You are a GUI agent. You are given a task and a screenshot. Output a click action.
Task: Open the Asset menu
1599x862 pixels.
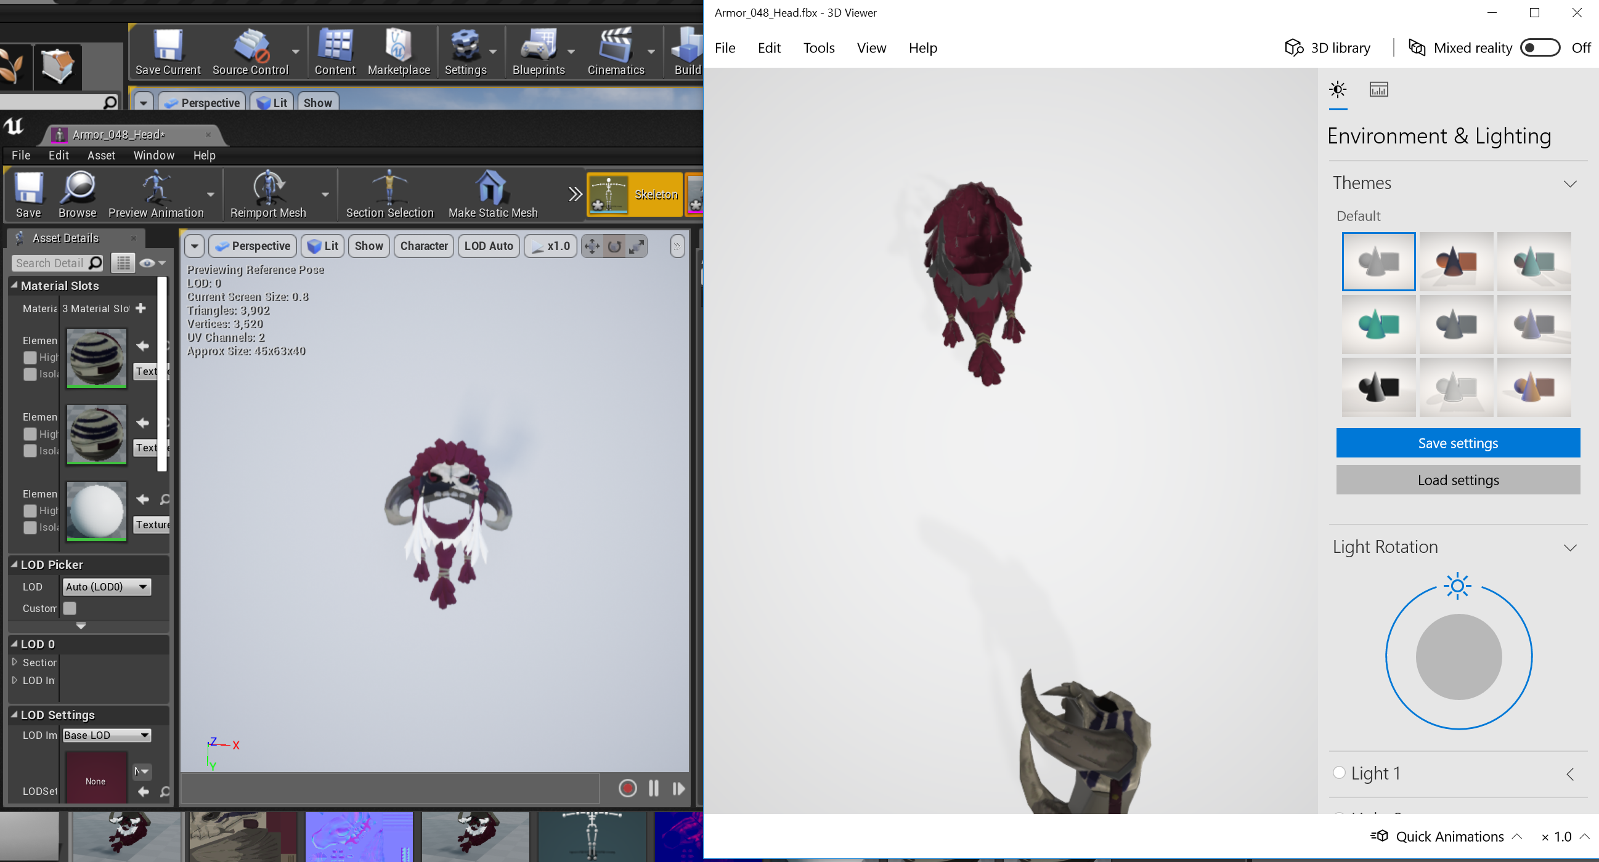coord(100,155)
